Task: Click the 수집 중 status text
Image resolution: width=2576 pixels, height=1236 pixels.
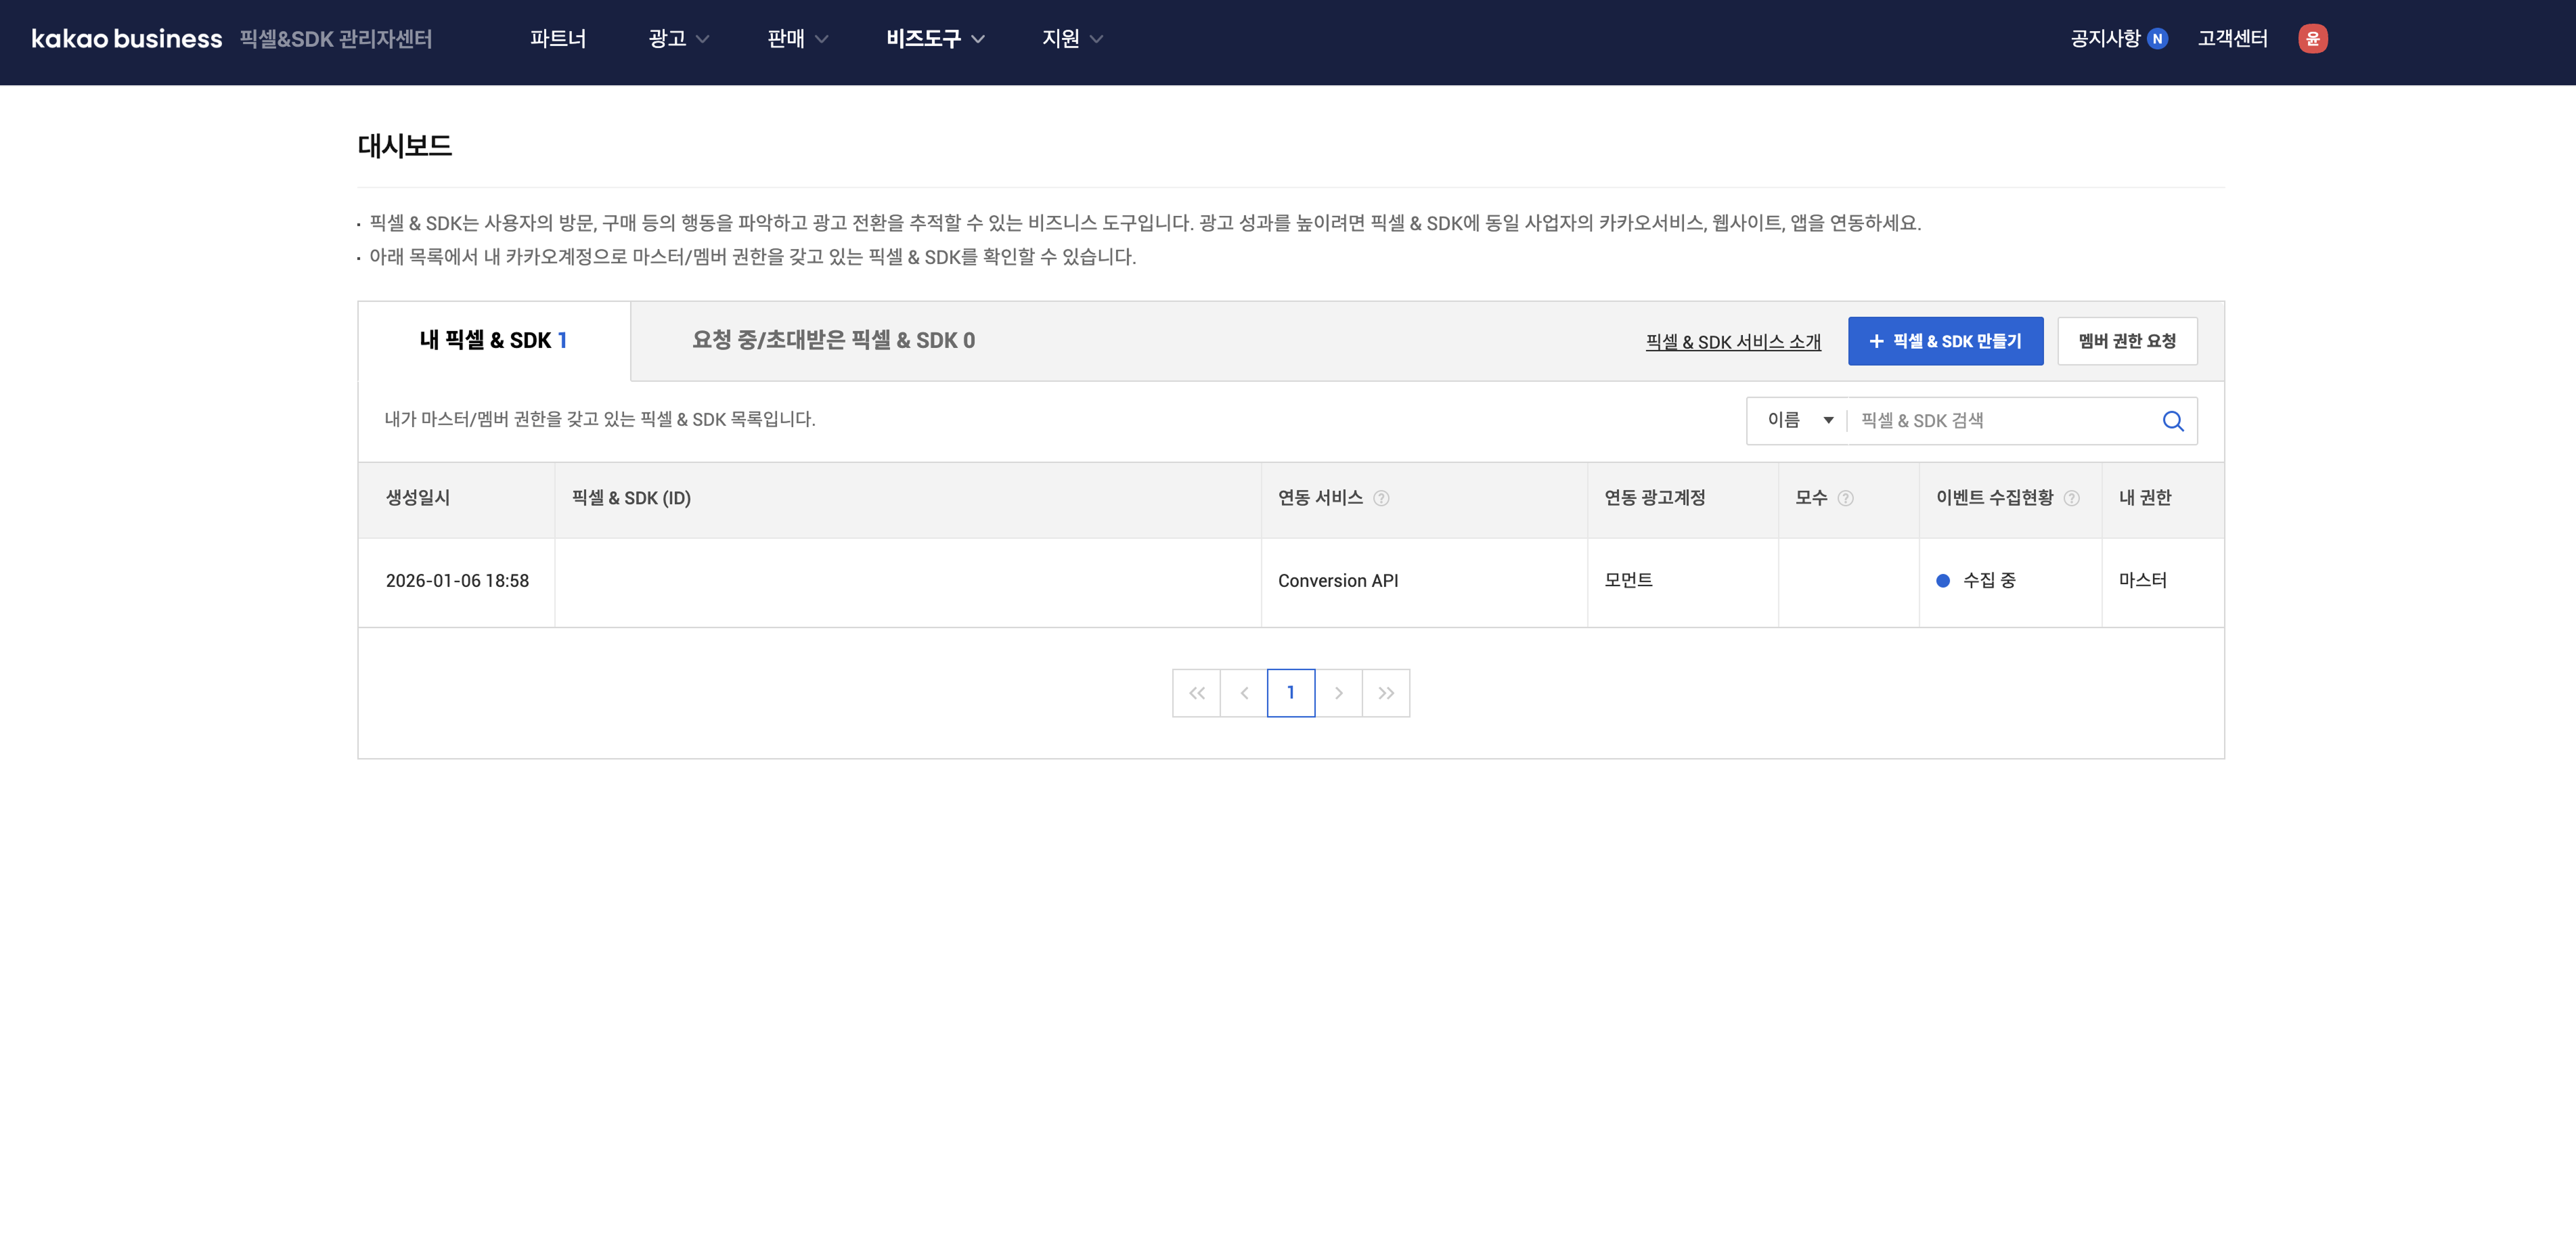Action: point(1989,581)
